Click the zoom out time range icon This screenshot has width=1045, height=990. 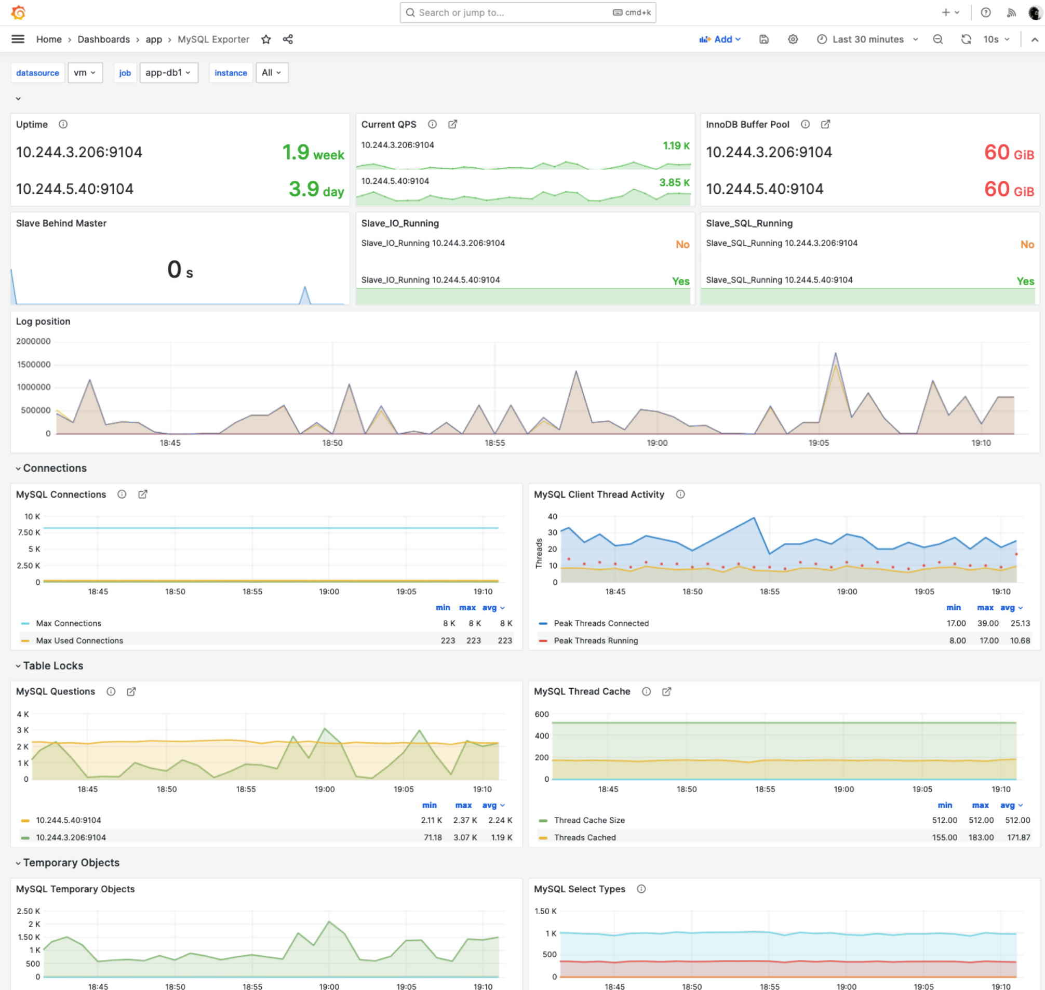(x=938, y=39)
